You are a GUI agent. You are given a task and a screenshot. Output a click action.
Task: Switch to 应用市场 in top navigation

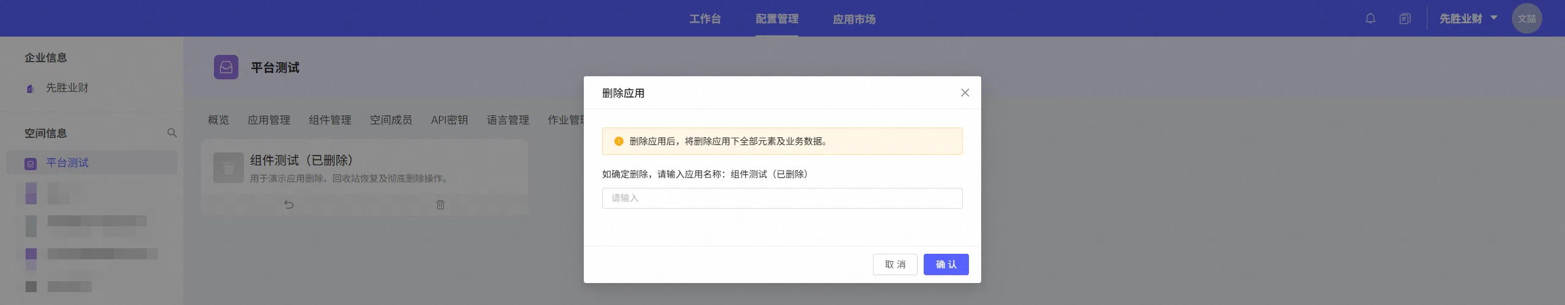[854, 19]
